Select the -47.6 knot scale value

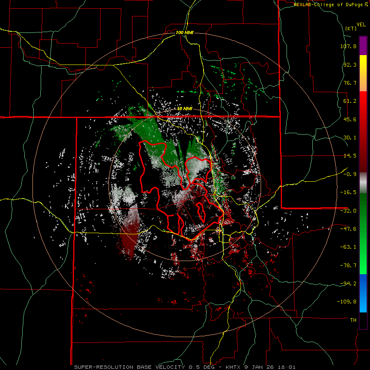pyautogui.click(x=348, y=229)
